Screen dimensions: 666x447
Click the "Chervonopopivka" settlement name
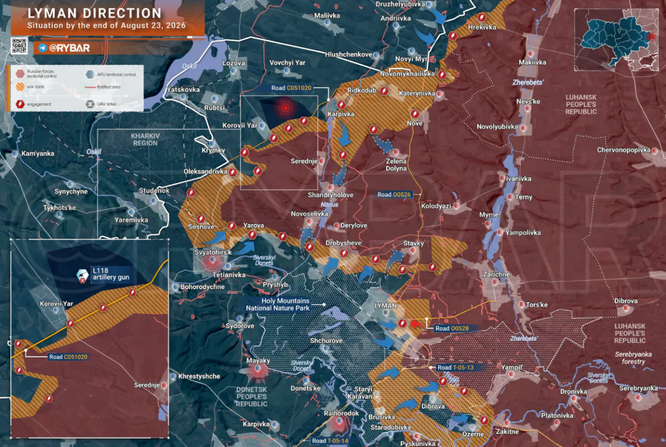click(x=624, y=150)
